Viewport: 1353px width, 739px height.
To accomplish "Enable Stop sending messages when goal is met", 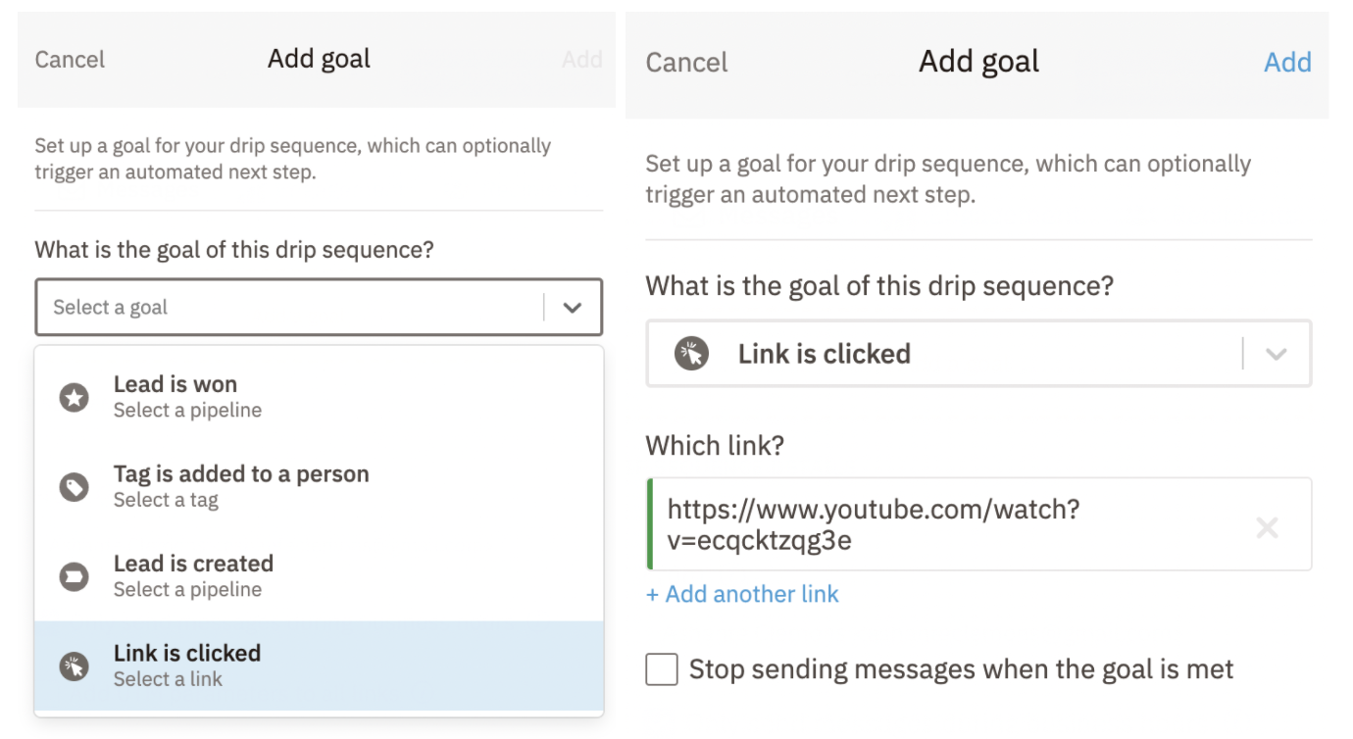I will (662, 670).
